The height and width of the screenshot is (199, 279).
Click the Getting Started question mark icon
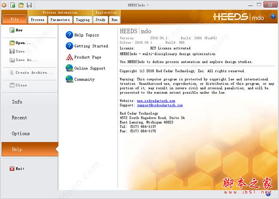(x=70, y=46)
